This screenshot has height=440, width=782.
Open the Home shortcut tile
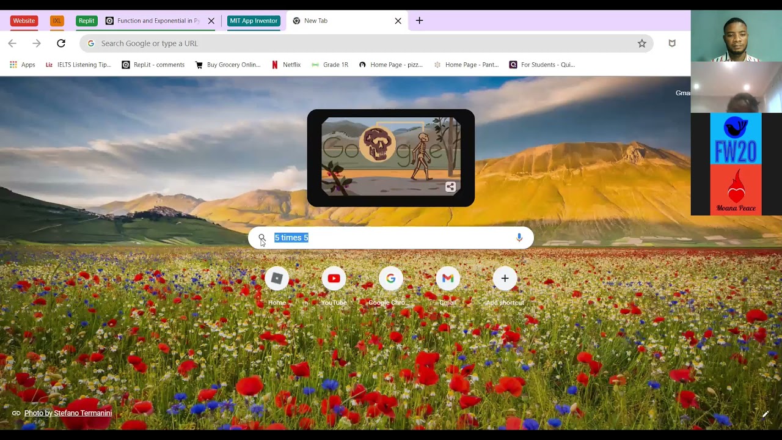coord(277,285)
